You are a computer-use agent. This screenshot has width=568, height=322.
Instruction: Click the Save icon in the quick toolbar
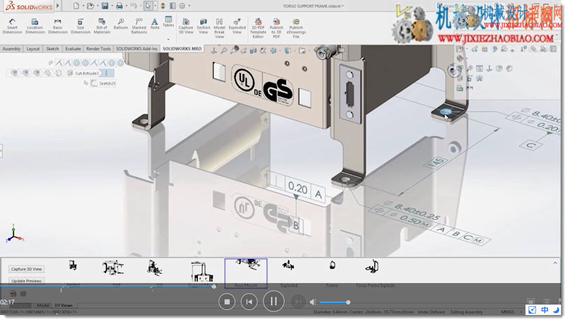[105, 6]
